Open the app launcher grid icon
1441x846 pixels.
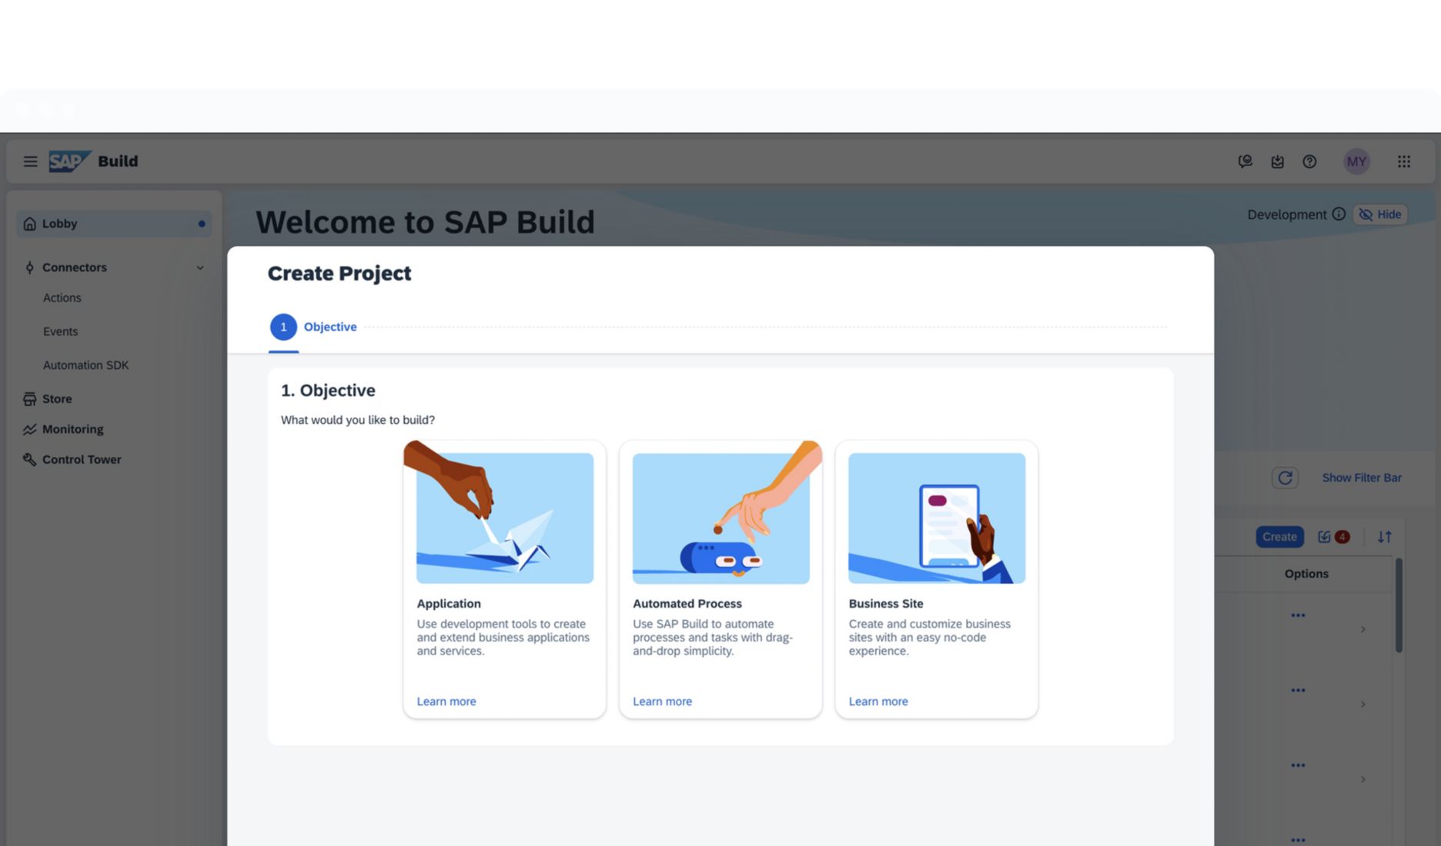[1404, 162]
